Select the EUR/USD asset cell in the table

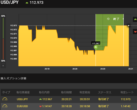[22, 106]
